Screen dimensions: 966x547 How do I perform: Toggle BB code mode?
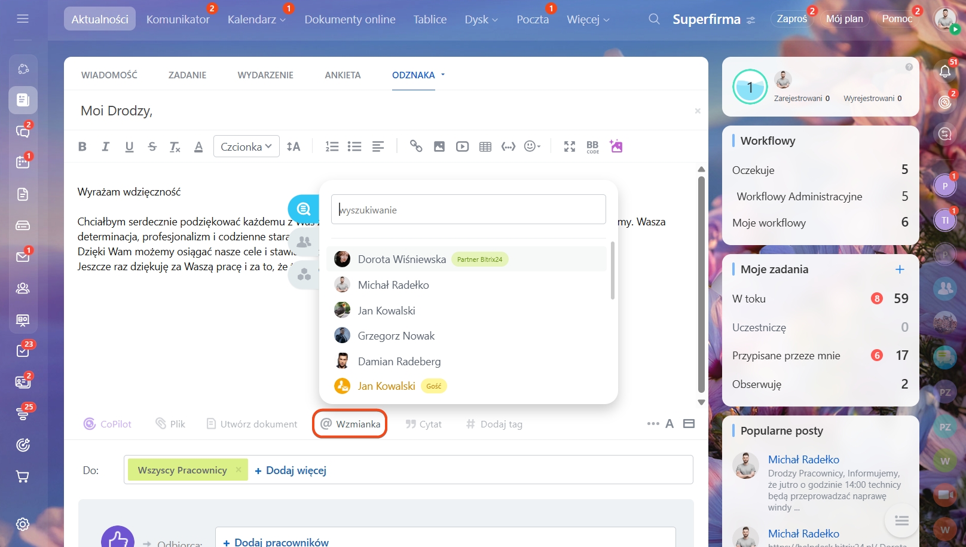(x=592, y=147)
